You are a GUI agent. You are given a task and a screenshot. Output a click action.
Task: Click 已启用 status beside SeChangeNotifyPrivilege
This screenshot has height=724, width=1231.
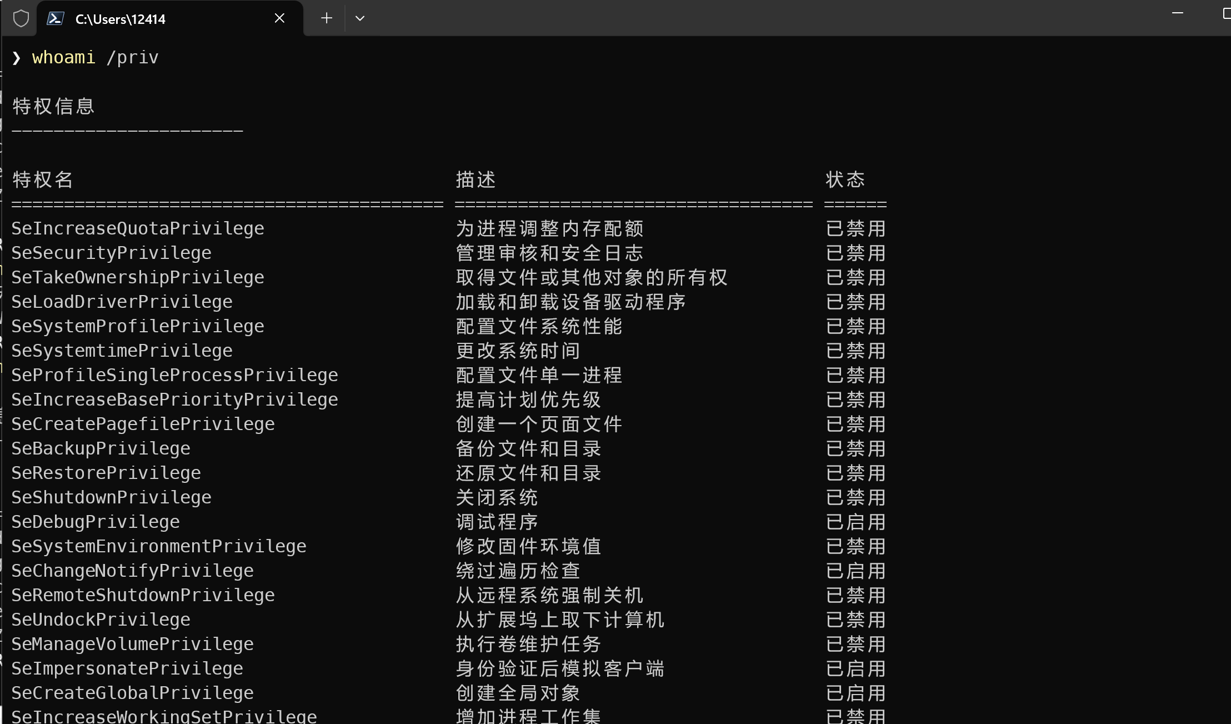(x=855, y=571)
